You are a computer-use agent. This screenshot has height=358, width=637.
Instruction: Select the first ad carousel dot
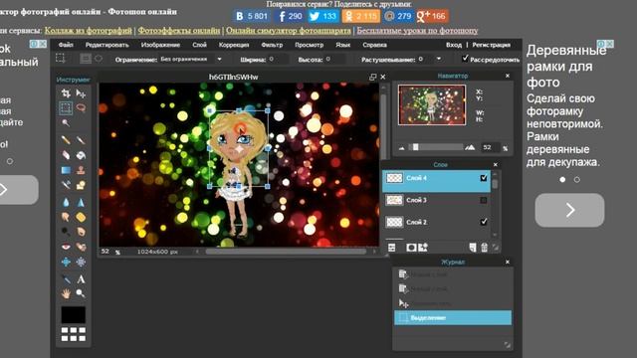pyautogui.click(x=562, y=179)
